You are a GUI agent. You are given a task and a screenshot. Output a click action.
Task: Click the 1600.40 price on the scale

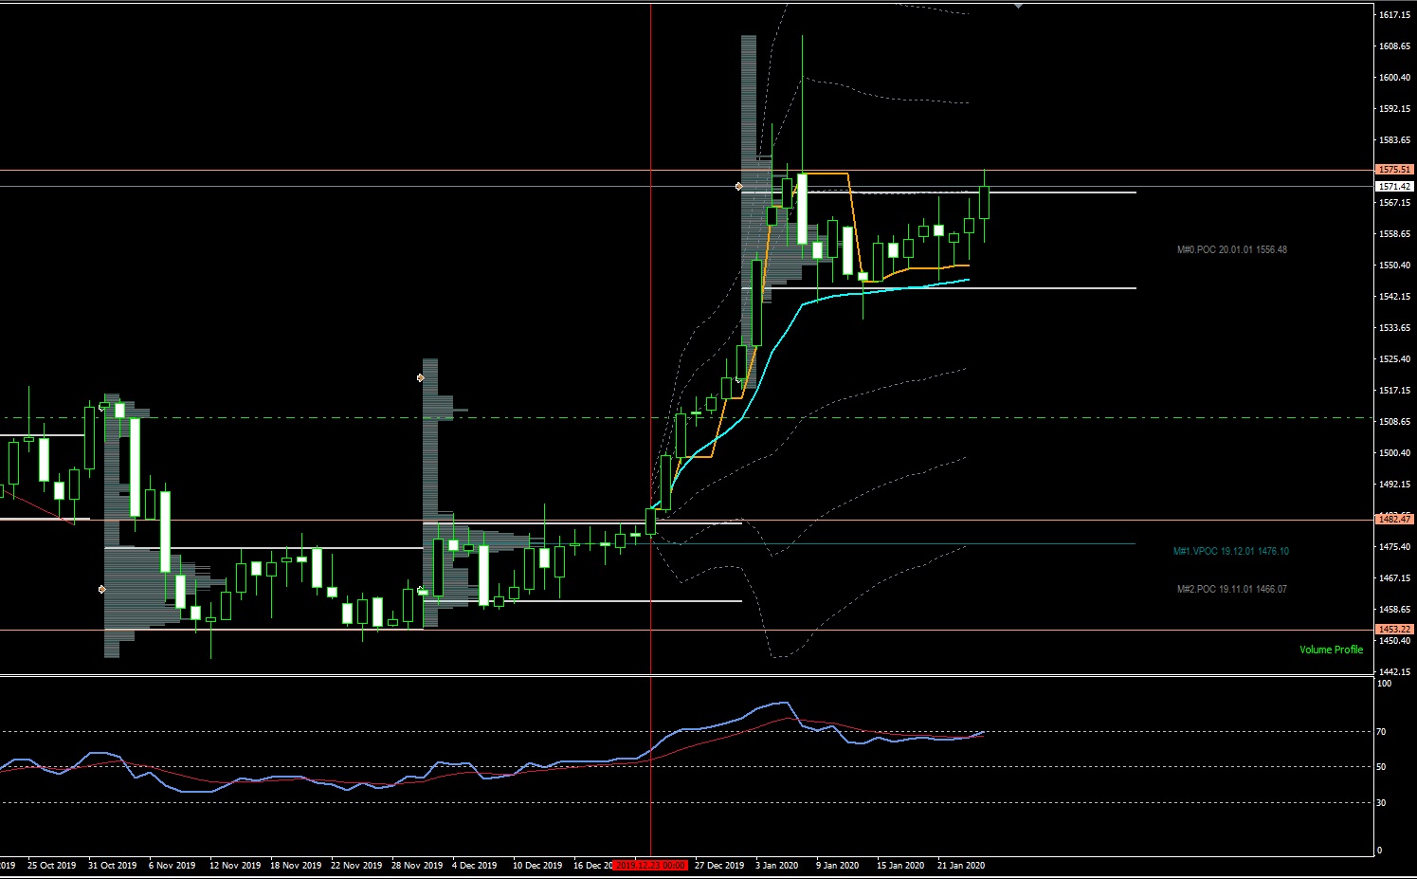[x=1393, y=78]
